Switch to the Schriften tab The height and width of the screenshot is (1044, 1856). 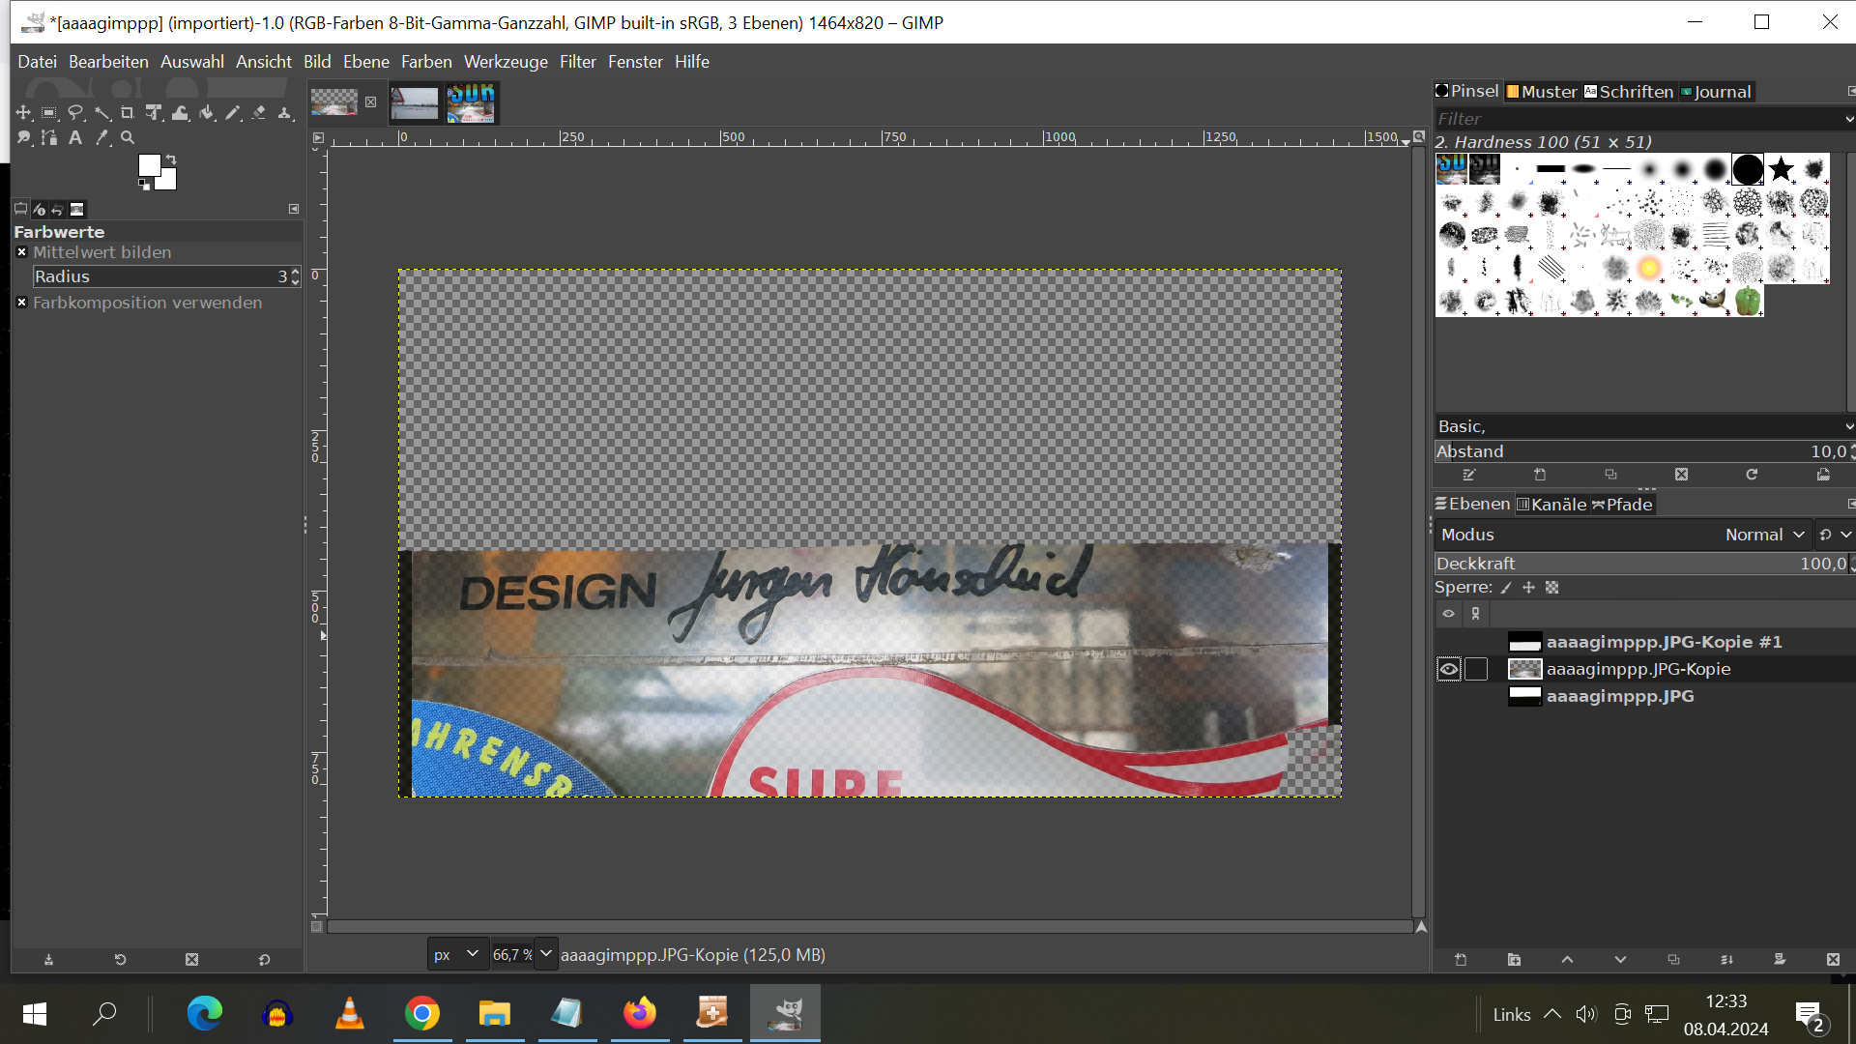[1629, 92]
